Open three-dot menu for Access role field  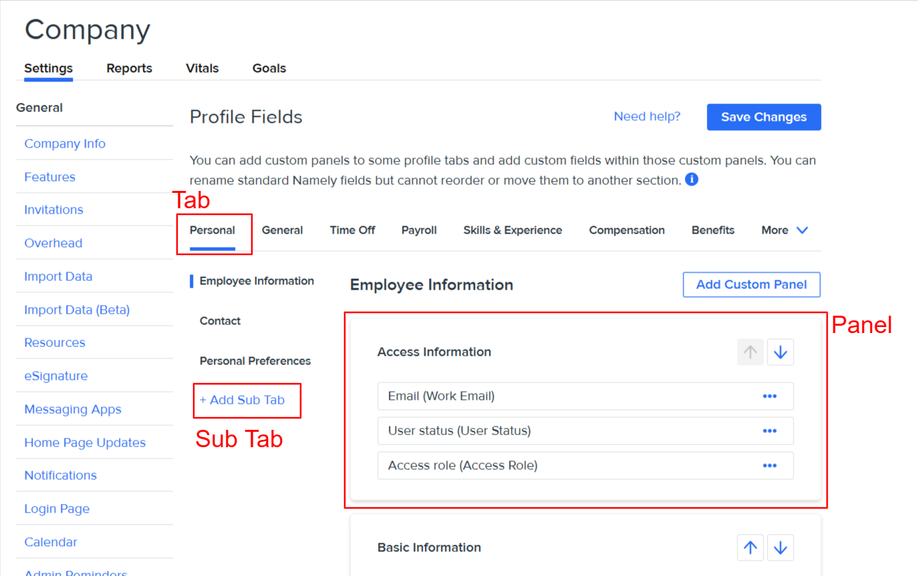tap(769, 465)
